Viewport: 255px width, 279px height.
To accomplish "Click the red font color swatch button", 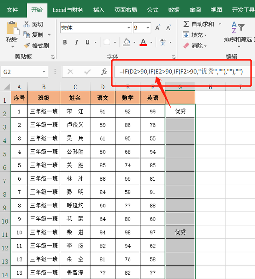I will pos(143,42).
